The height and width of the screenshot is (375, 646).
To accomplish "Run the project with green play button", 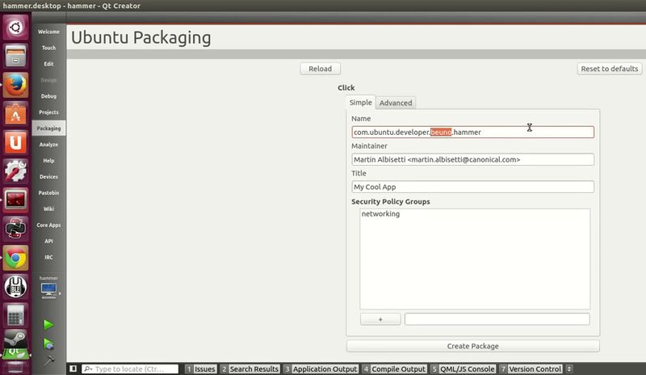I will coord(48,325).
